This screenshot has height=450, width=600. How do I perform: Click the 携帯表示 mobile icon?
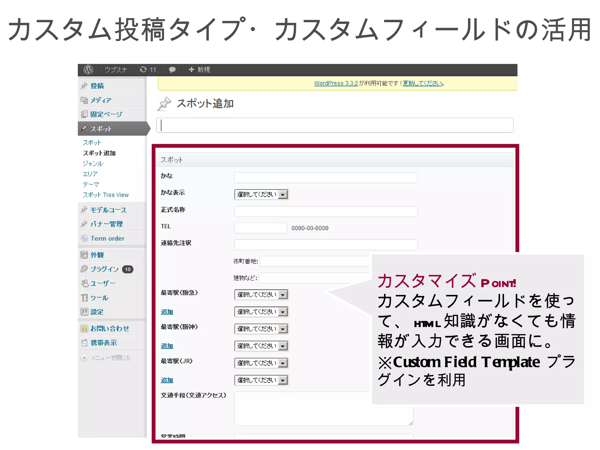[84, 343]
